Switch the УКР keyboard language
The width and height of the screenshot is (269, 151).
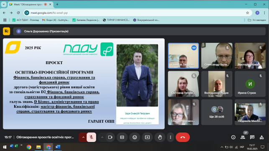(242, 147)
